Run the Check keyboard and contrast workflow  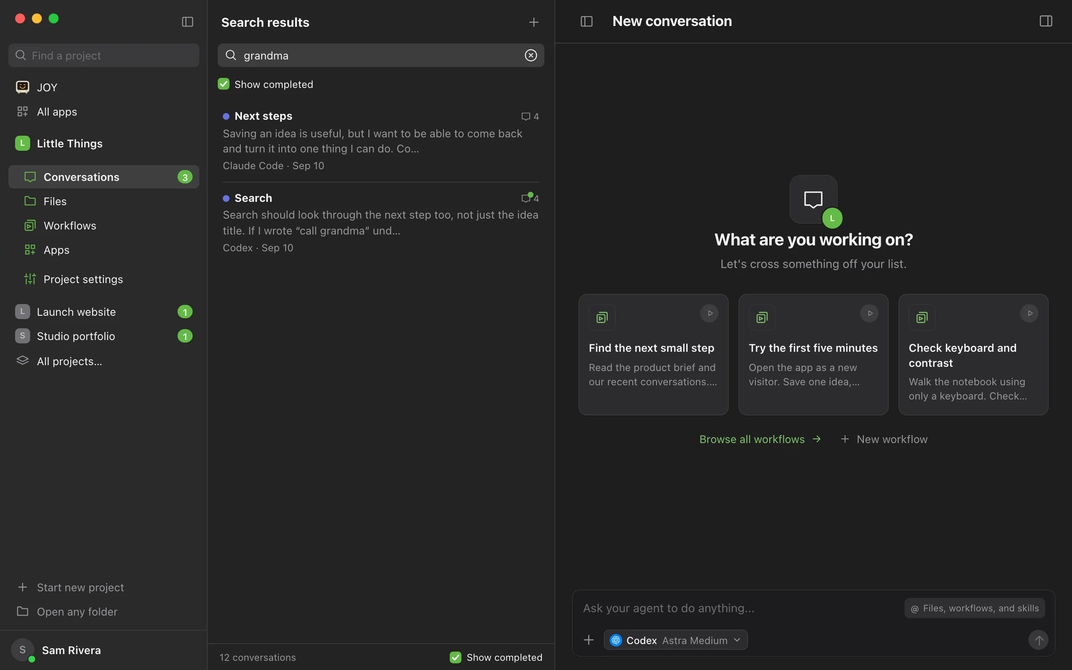[1029, 313]
